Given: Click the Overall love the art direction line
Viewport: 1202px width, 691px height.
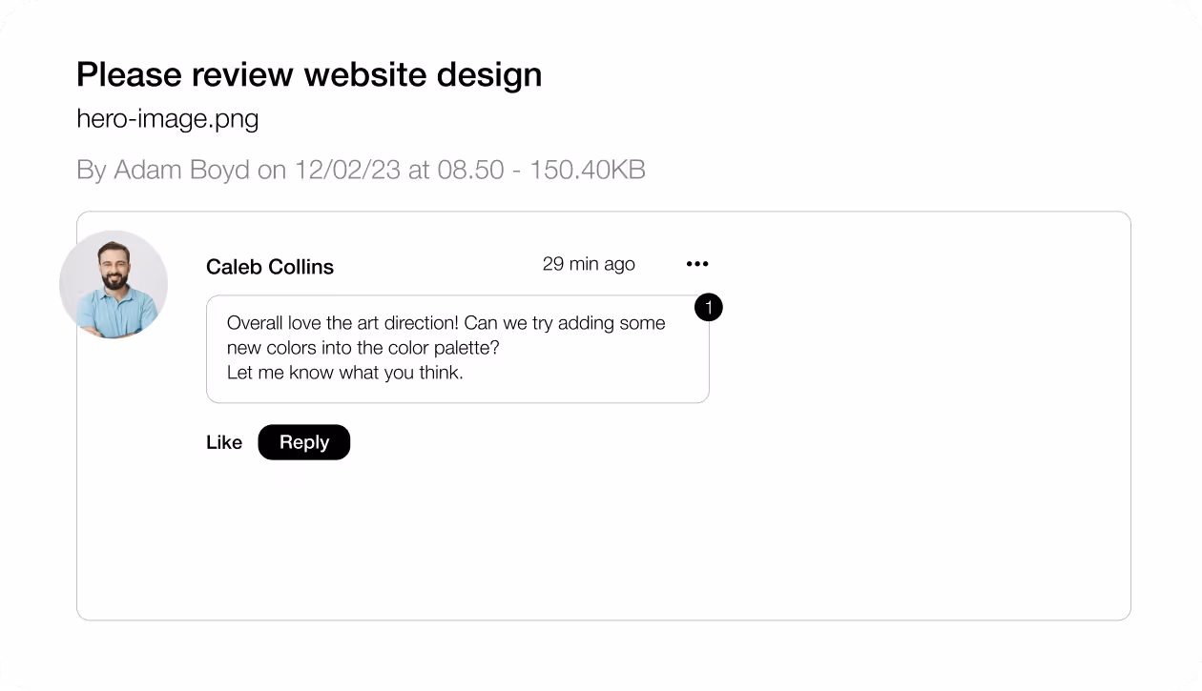Looking at the screenshot, I should tap(446, 323).
